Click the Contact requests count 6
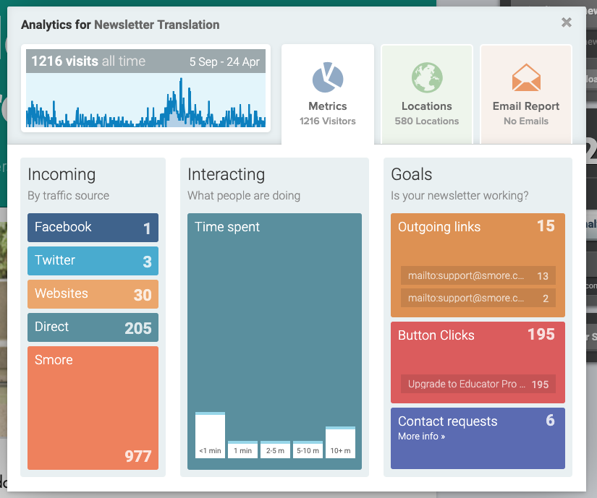597x498 pixels. 551,420
